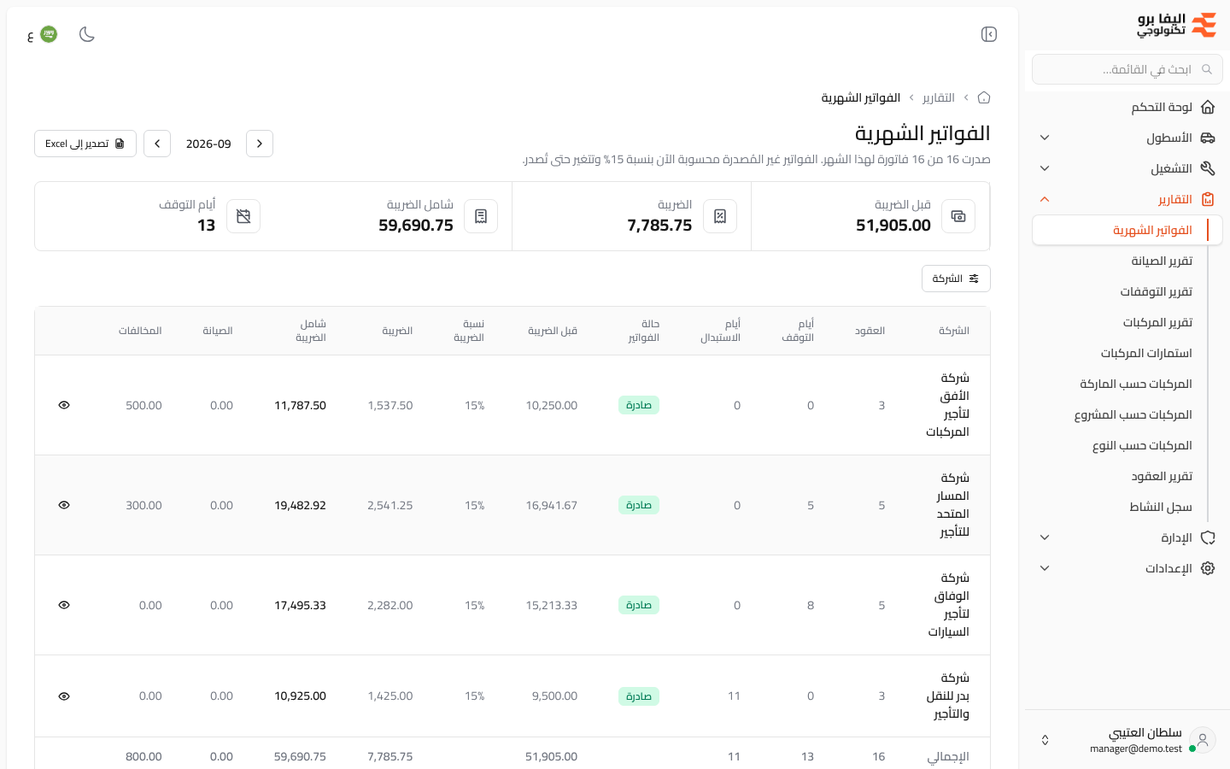This screenshot has width=1230, height=769.
Task: Click the ألفا برو تكنولوجي logo
Action: click(1177, 26)
